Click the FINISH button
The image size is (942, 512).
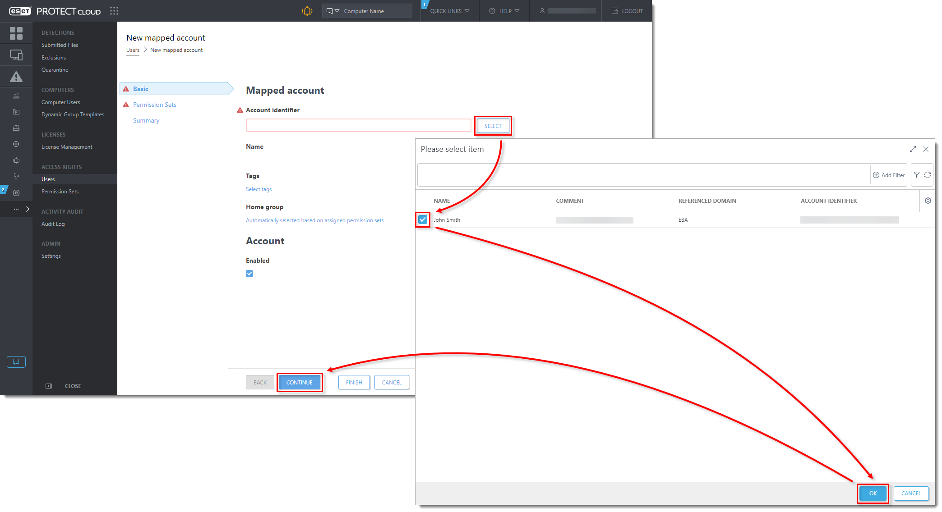tap(354, 383)
